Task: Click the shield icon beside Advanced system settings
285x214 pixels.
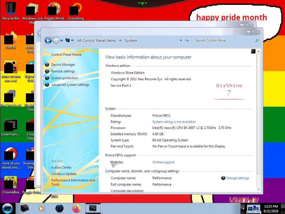Action: click(47, 85)
